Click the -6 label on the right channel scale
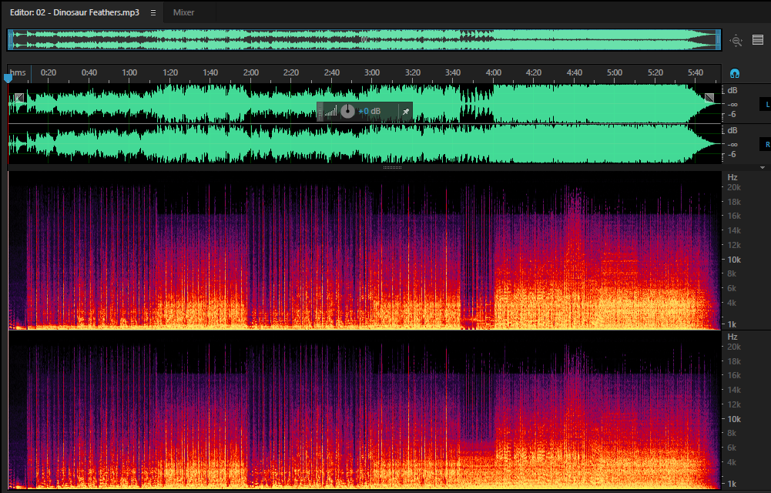 [x=732, y=154]
